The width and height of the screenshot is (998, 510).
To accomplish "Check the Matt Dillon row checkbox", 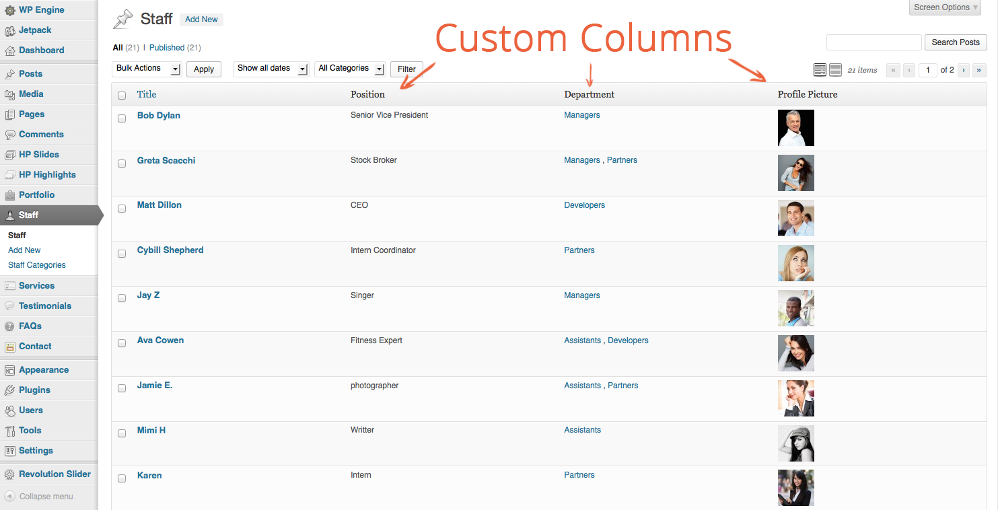I will pyautogui.click(x=122, y=209).
